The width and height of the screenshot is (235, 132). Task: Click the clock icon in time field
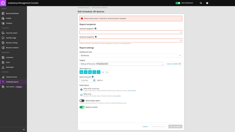point(94,80)
